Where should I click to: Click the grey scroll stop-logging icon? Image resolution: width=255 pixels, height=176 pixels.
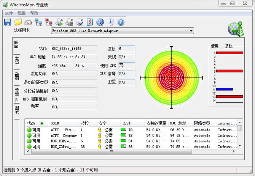(69, 22)
